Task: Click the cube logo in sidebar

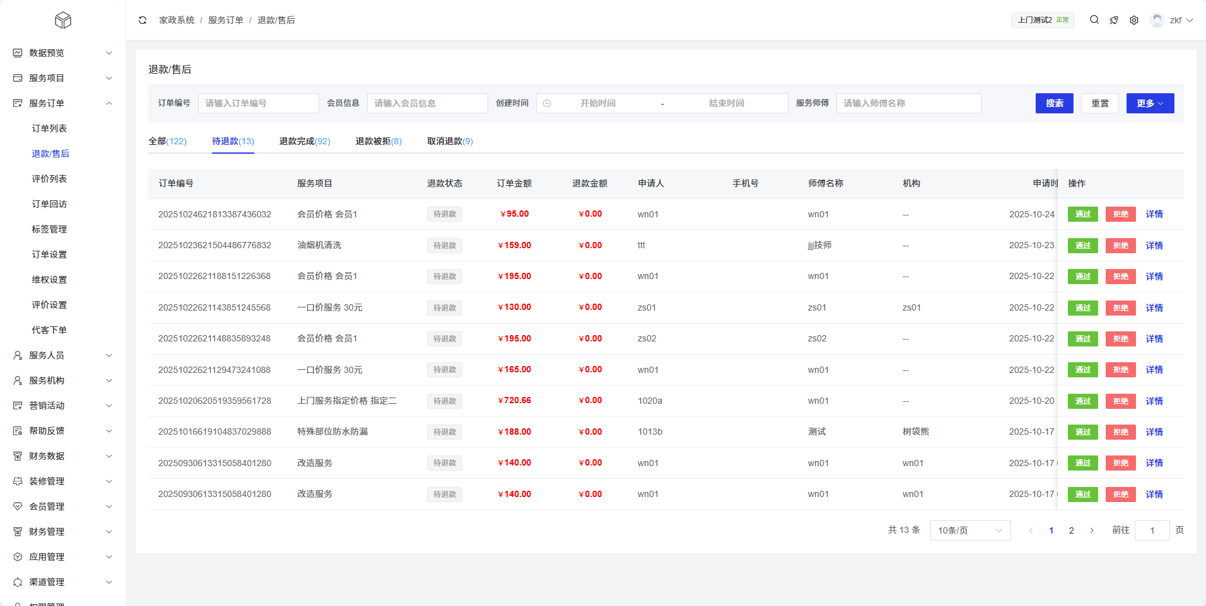Action: point(63,20)
